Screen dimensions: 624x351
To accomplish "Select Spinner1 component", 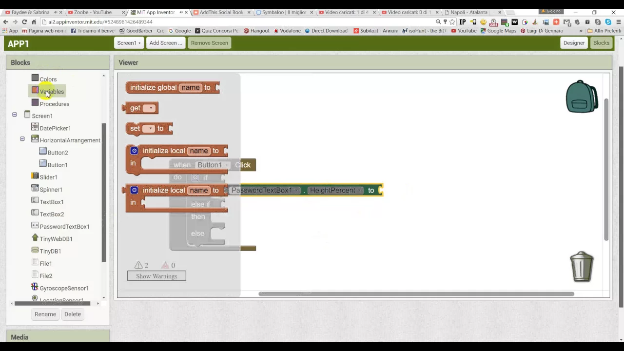I will point(51,190).
